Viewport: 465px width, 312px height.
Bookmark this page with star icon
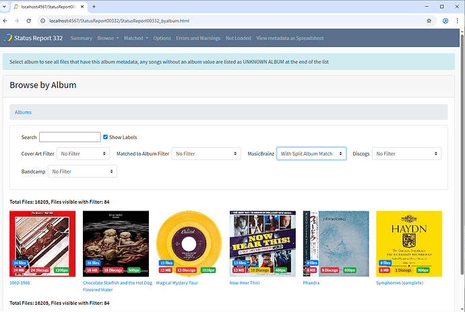(429, 21)
